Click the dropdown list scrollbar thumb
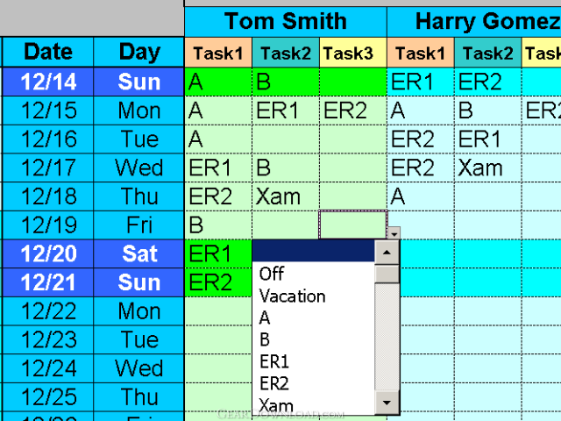This screenshot has height=421, width=561. pos(387,275)
